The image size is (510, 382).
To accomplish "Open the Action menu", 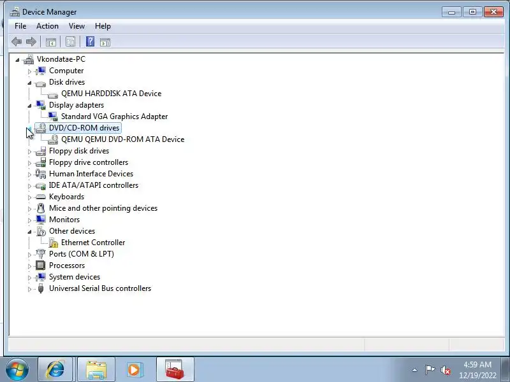I will tap(47, 26).
